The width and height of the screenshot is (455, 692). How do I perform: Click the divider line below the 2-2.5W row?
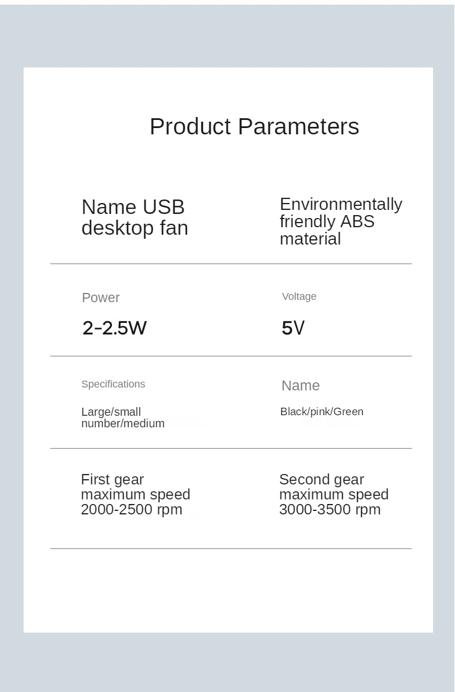[x=231, y=356]
